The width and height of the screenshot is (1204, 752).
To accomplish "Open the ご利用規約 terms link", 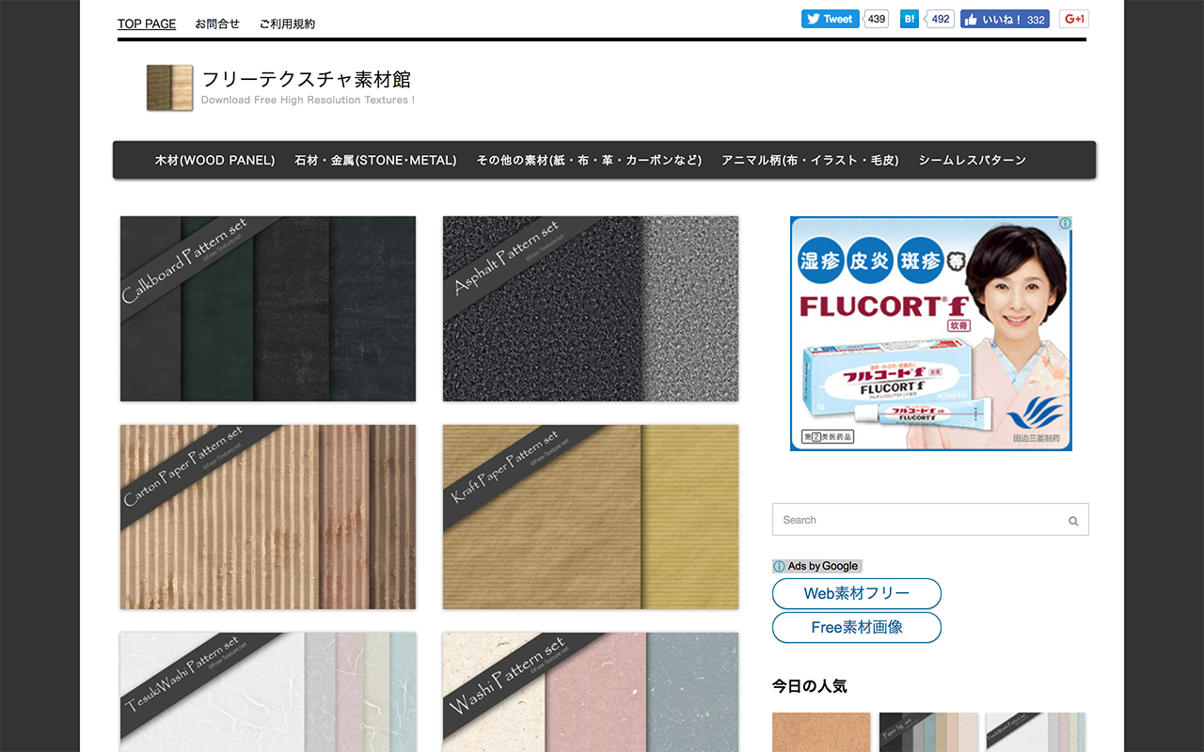I will 287,23.
